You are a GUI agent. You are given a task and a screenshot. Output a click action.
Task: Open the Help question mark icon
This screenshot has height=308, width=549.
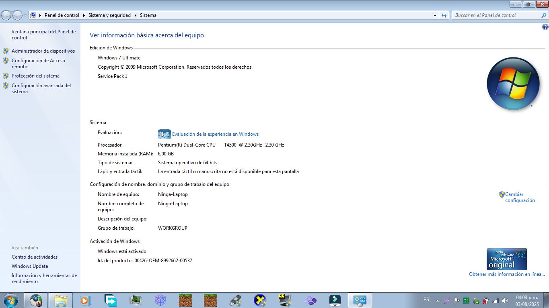coord(545,27)
